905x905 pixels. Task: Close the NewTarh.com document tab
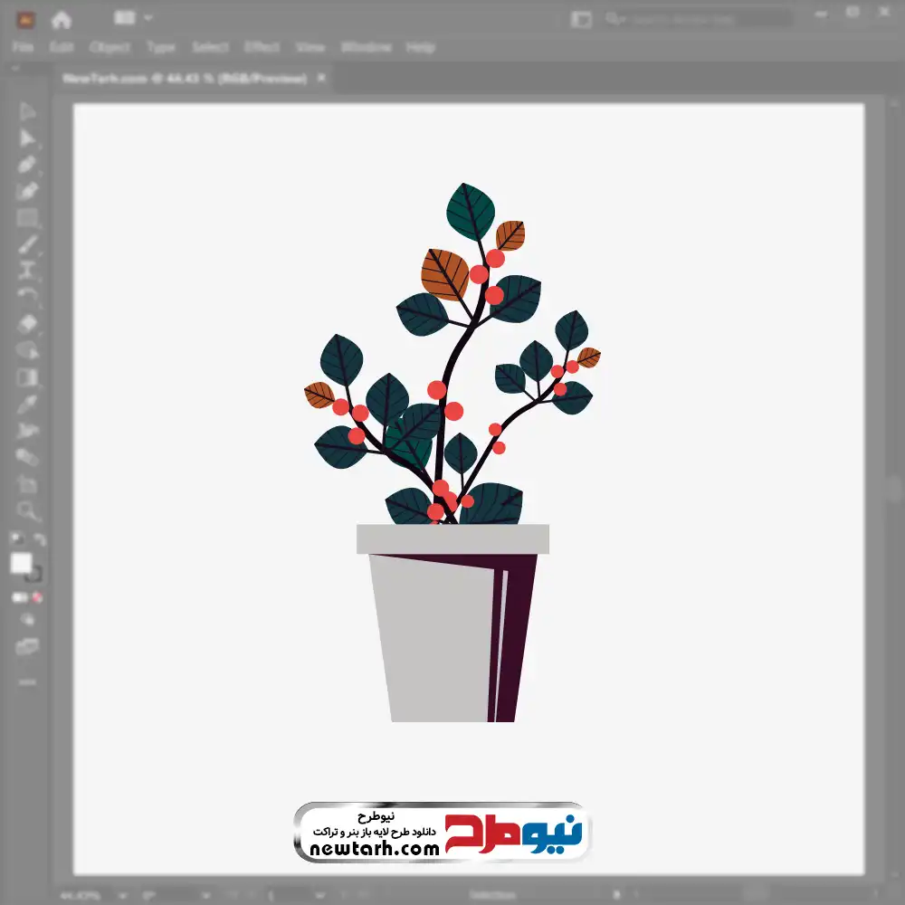click(321, 79)
